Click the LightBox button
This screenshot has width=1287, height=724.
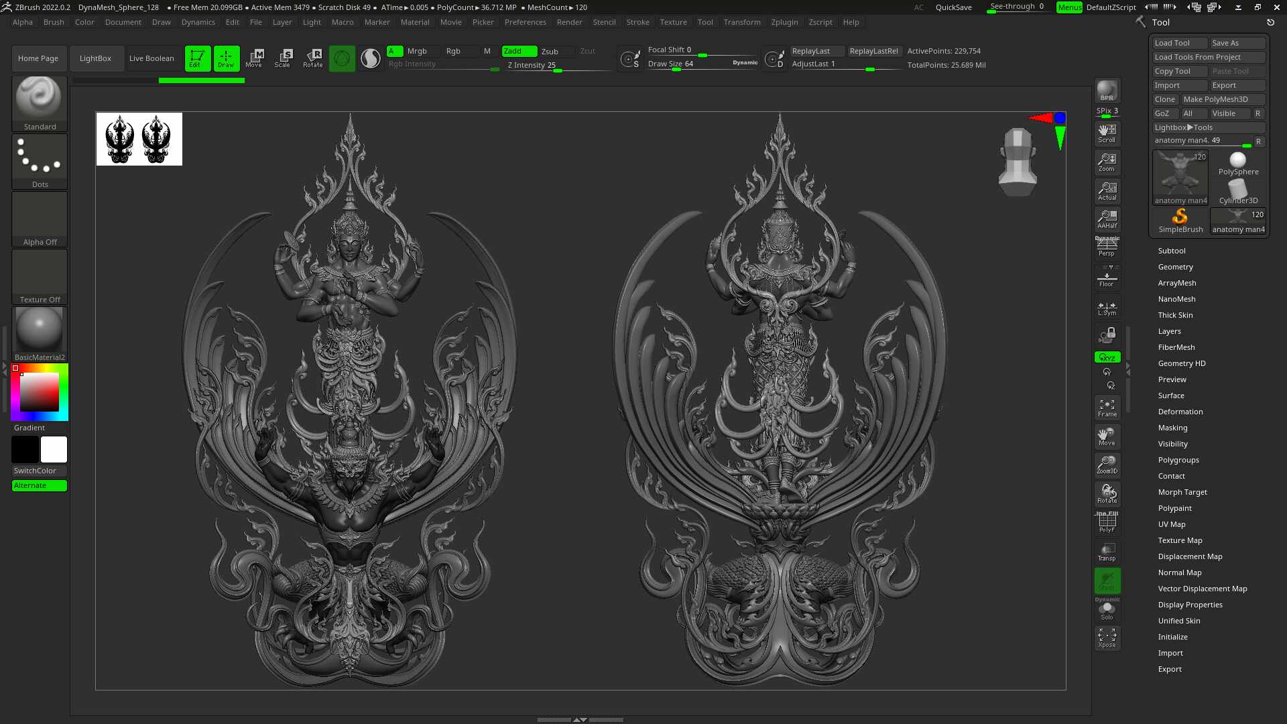pyautogui.click(x=95, y=58)
